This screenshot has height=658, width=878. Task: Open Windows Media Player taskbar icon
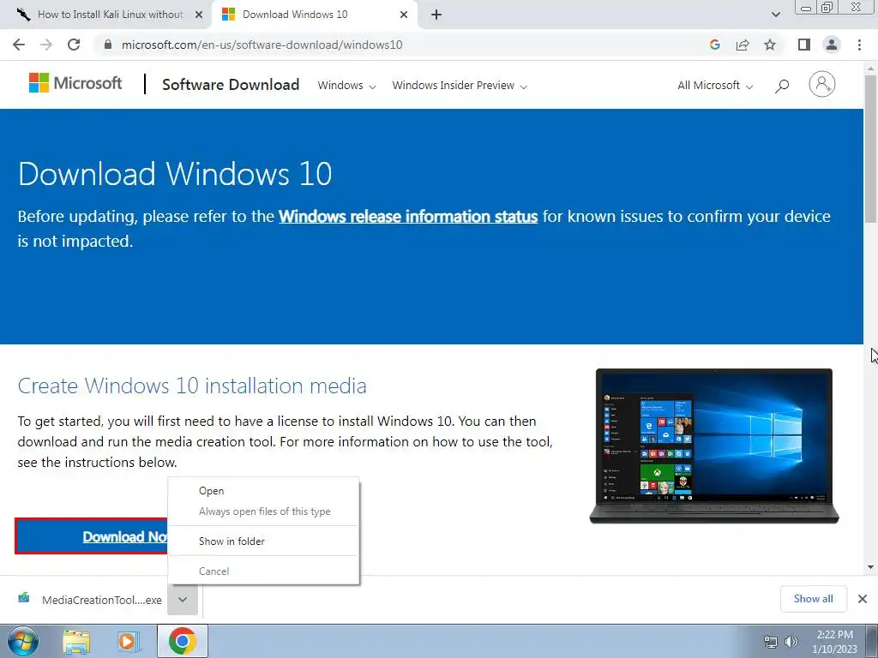128,641
